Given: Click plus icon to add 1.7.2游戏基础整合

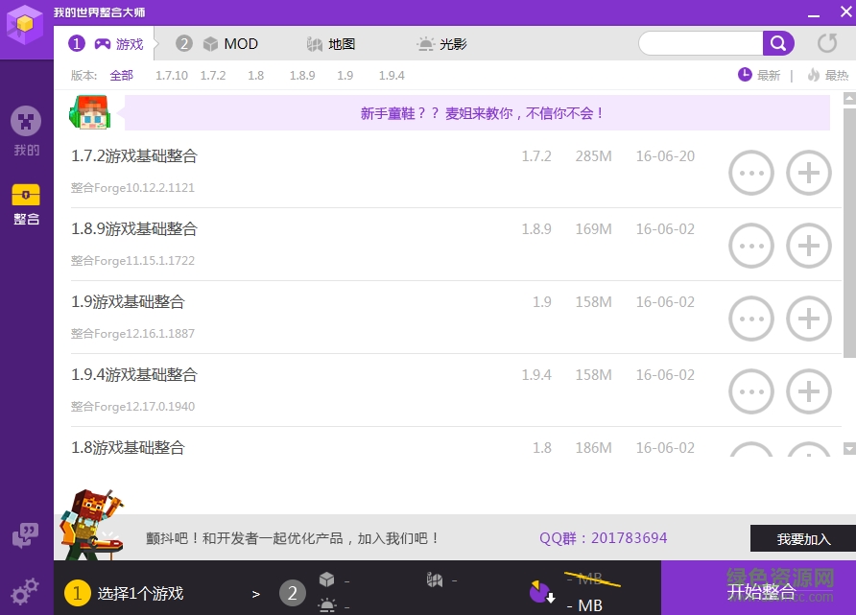Looking at the screenshot, I should pos(809,173).
